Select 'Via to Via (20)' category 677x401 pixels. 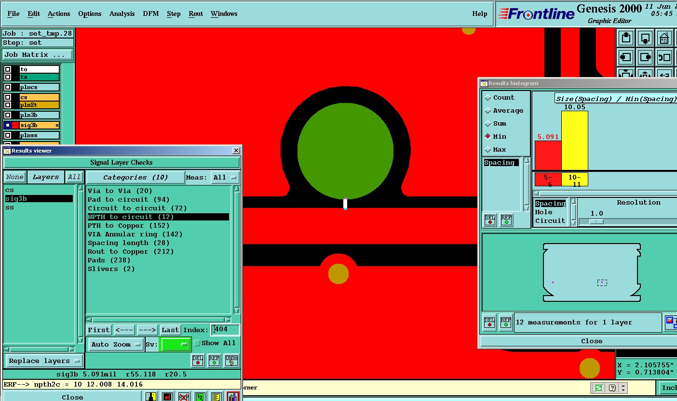tap(120, 191)
